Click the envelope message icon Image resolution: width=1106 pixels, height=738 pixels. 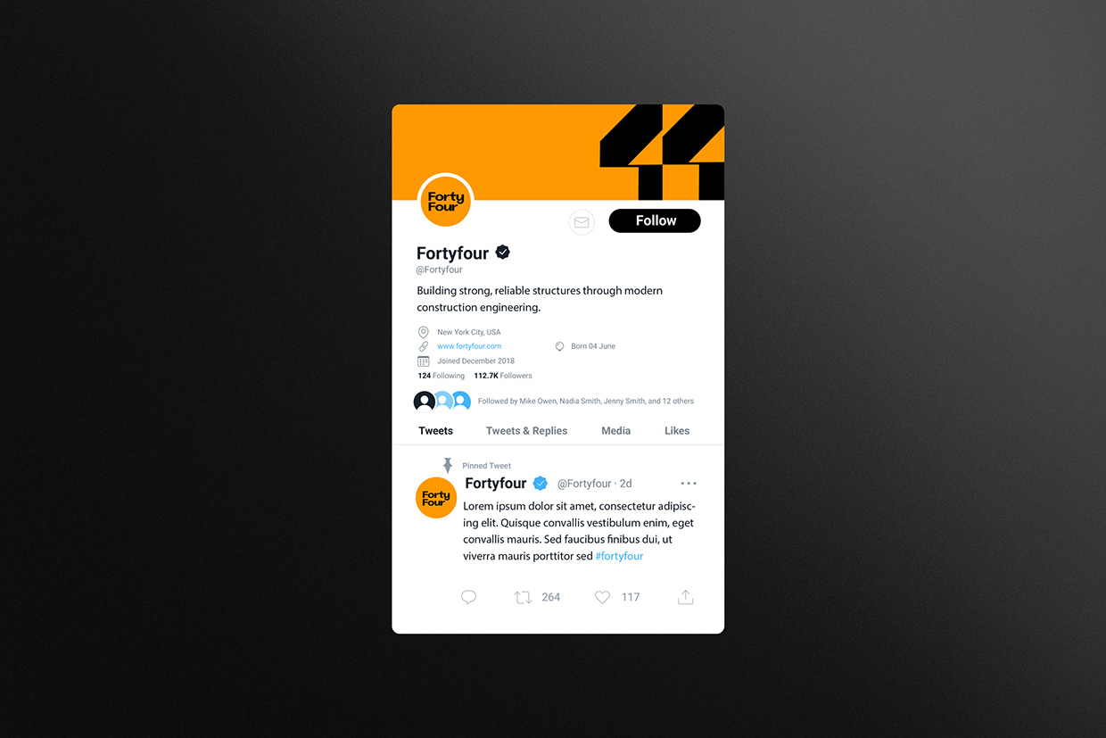582,222
